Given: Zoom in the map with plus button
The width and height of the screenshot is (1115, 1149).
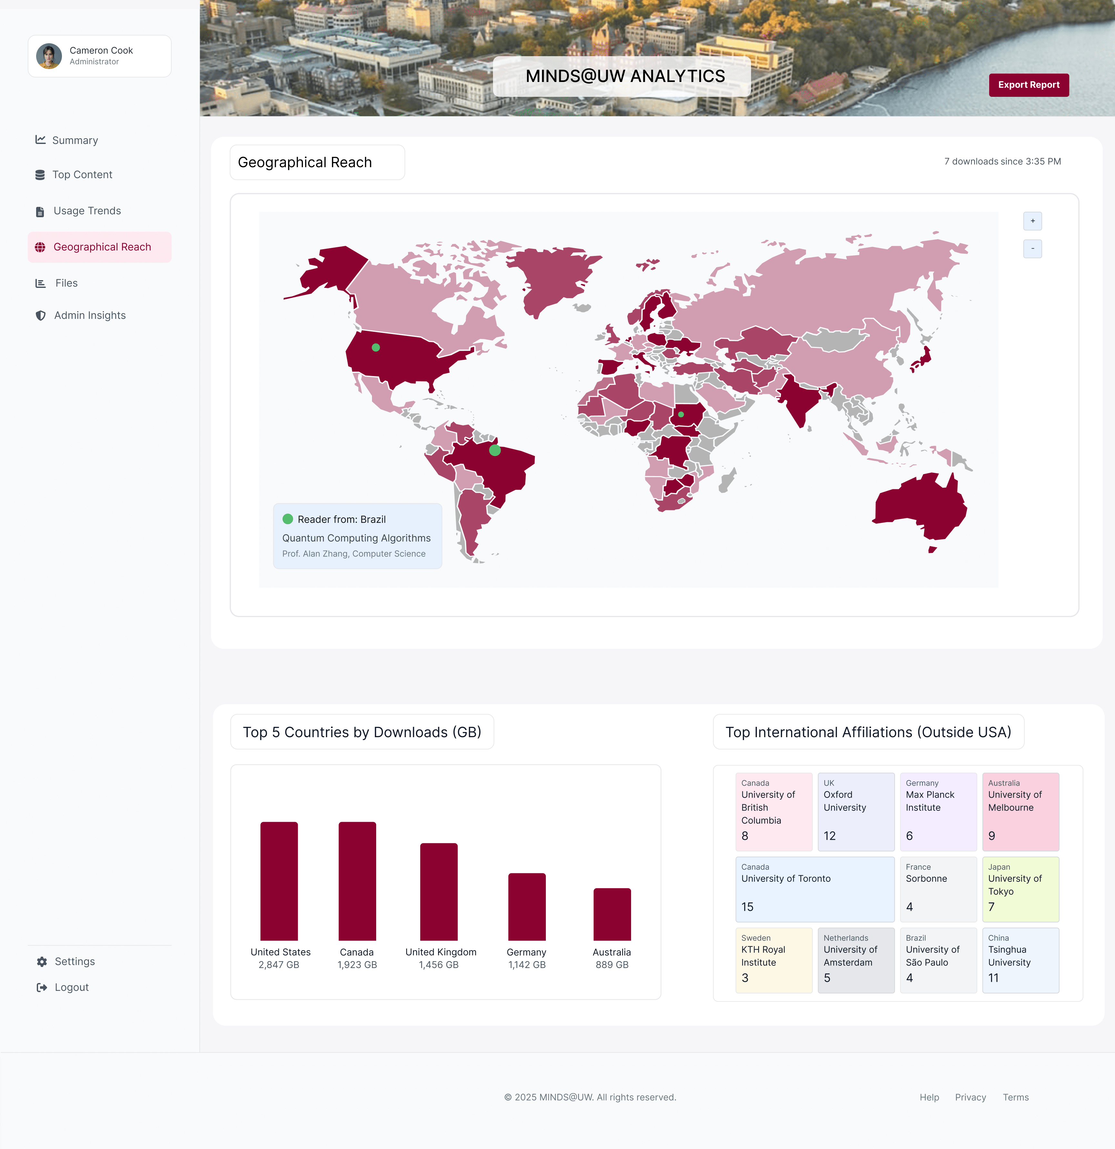Looking at the screenshot, I should coord(1032,221).
